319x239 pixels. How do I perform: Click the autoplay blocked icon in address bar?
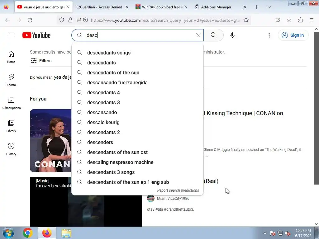(x=86, y=20)
